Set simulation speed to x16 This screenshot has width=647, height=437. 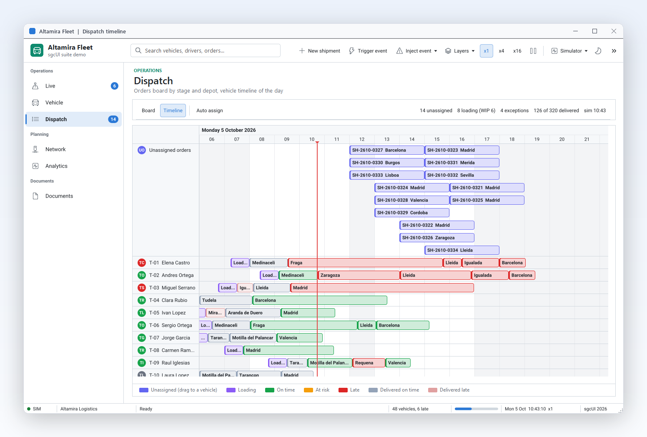coord(517,51)
